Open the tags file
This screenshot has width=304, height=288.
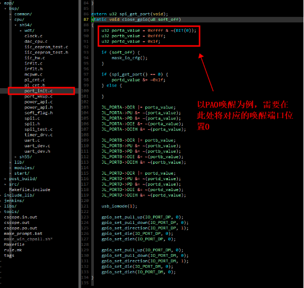click(9, 256)
